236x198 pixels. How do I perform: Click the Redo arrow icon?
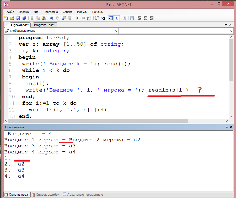58,18
